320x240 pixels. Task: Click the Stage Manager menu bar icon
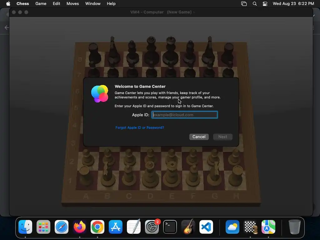click(x=244, y=4)
